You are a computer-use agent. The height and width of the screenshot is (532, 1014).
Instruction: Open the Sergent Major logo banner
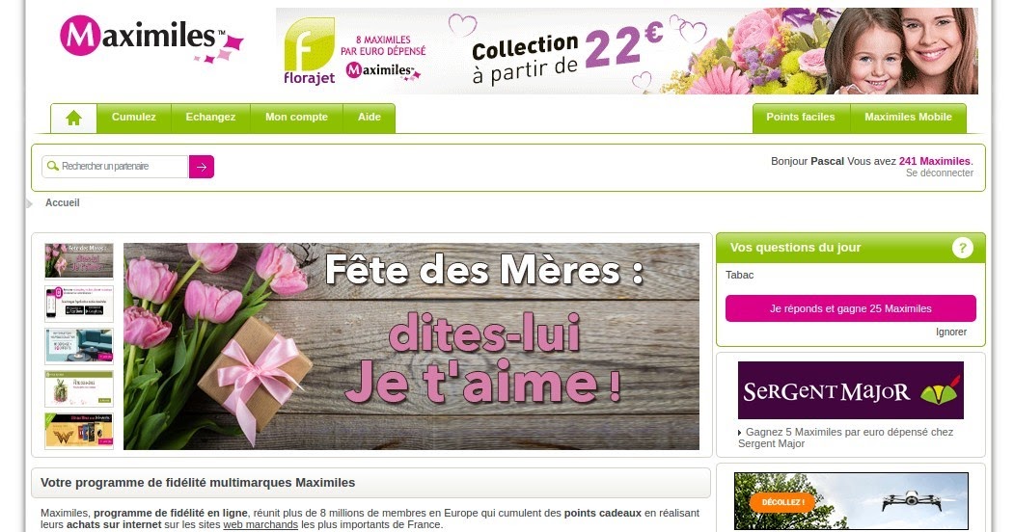pos(850,390)
